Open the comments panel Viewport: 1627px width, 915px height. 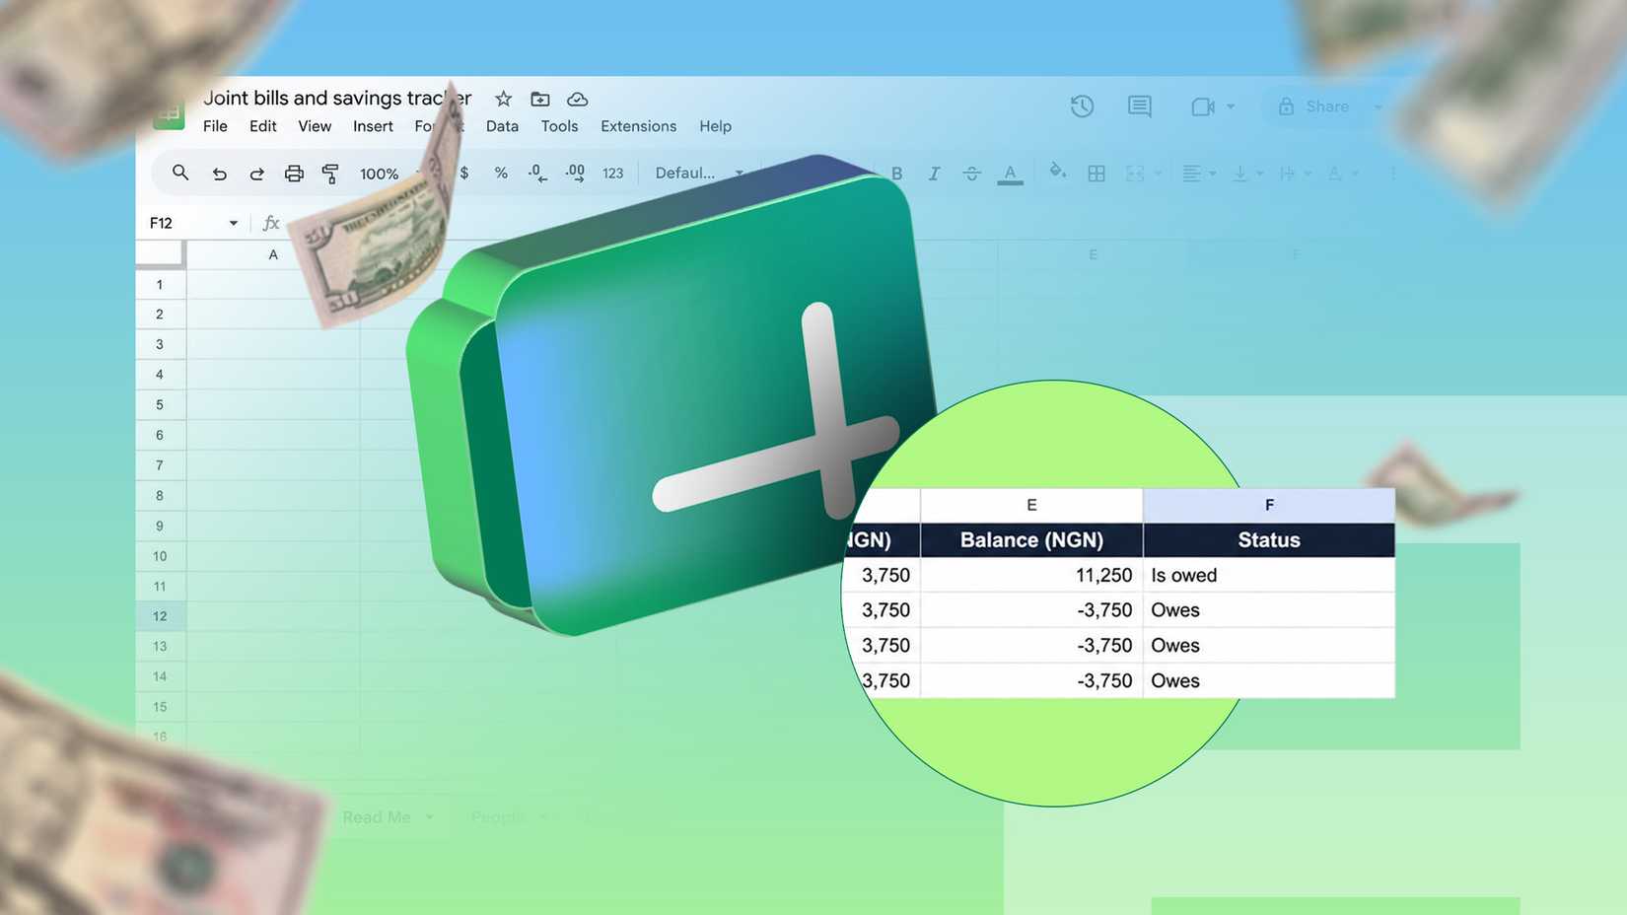(1139, 106)
